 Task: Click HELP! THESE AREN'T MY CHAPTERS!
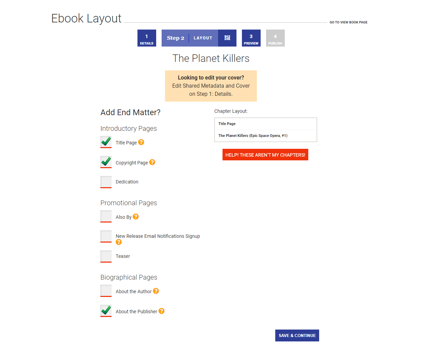point(265,155)
